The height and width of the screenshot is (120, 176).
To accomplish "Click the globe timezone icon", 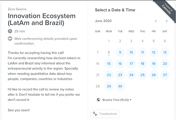I will [98, 100].
